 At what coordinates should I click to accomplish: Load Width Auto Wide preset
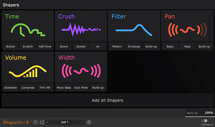tap(81, 88)
